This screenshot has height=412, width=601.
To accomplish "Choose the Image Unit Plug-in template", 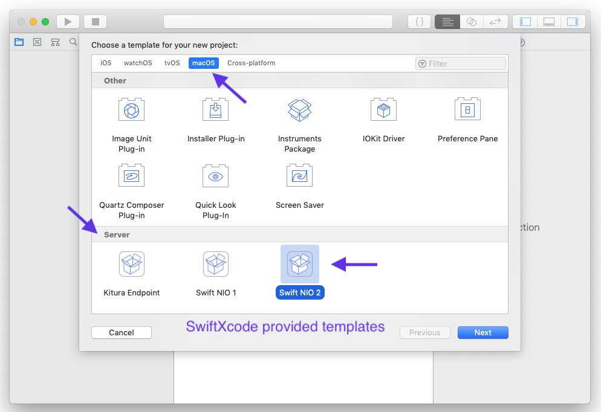I will [131, 126].
